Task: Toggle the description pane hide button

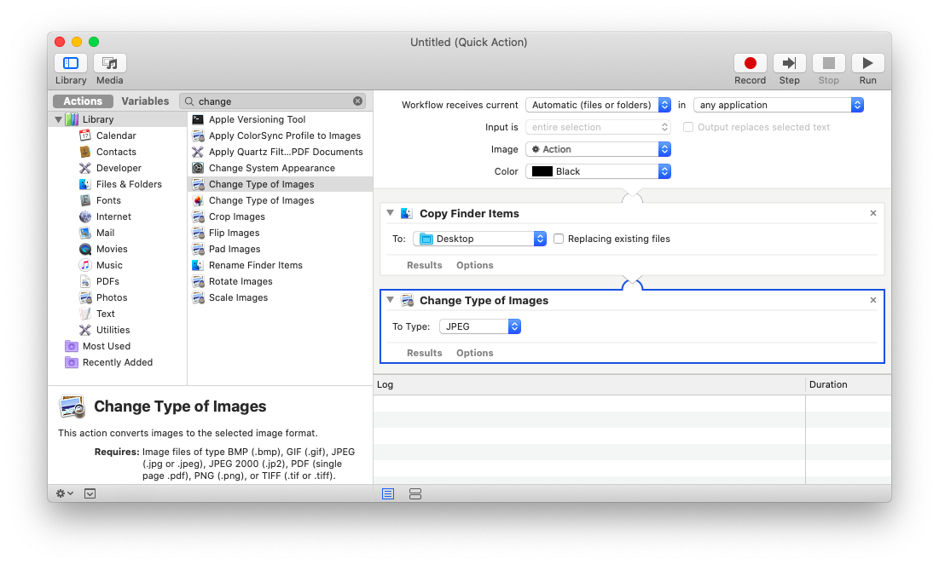Action: 90,493
